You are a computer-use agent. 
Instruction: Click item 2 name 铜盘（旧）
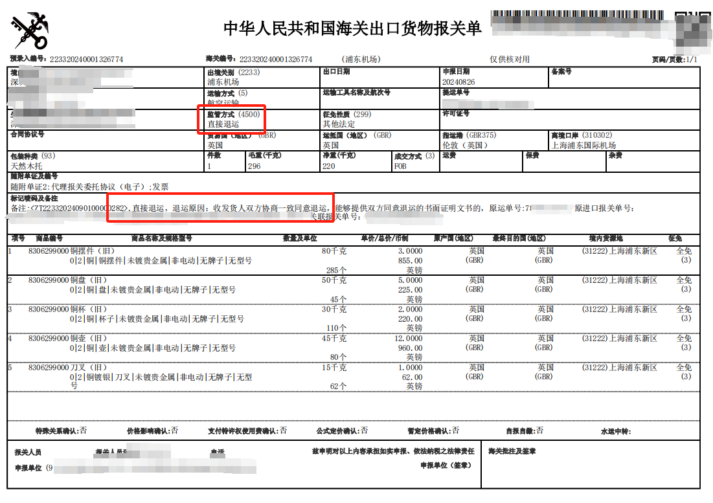coord(89,280)
